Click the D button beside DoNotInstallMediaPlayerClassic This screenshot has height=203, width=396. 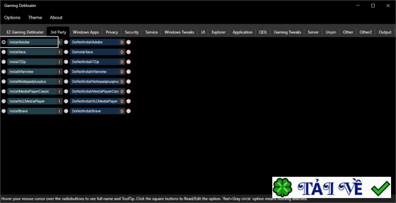(x=122, y=92)
